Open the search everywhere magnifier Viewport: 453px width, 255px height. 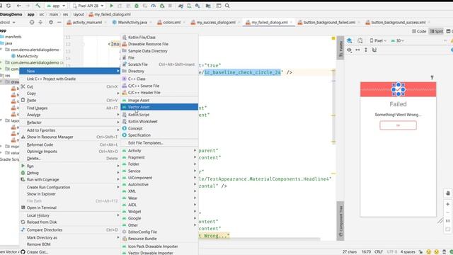point(227,6)
